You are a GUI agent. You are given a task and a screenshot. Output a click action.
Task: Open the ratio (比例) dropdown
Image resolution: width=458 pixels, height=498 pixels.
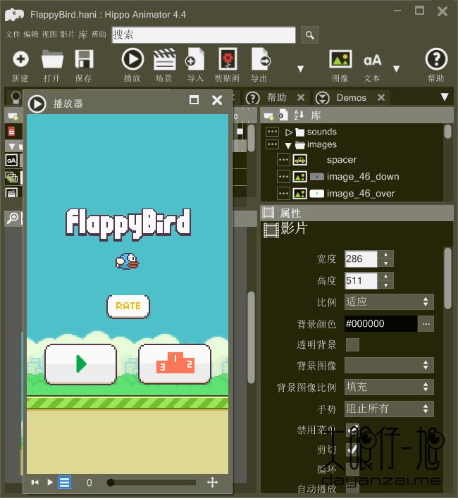point(388,301)
